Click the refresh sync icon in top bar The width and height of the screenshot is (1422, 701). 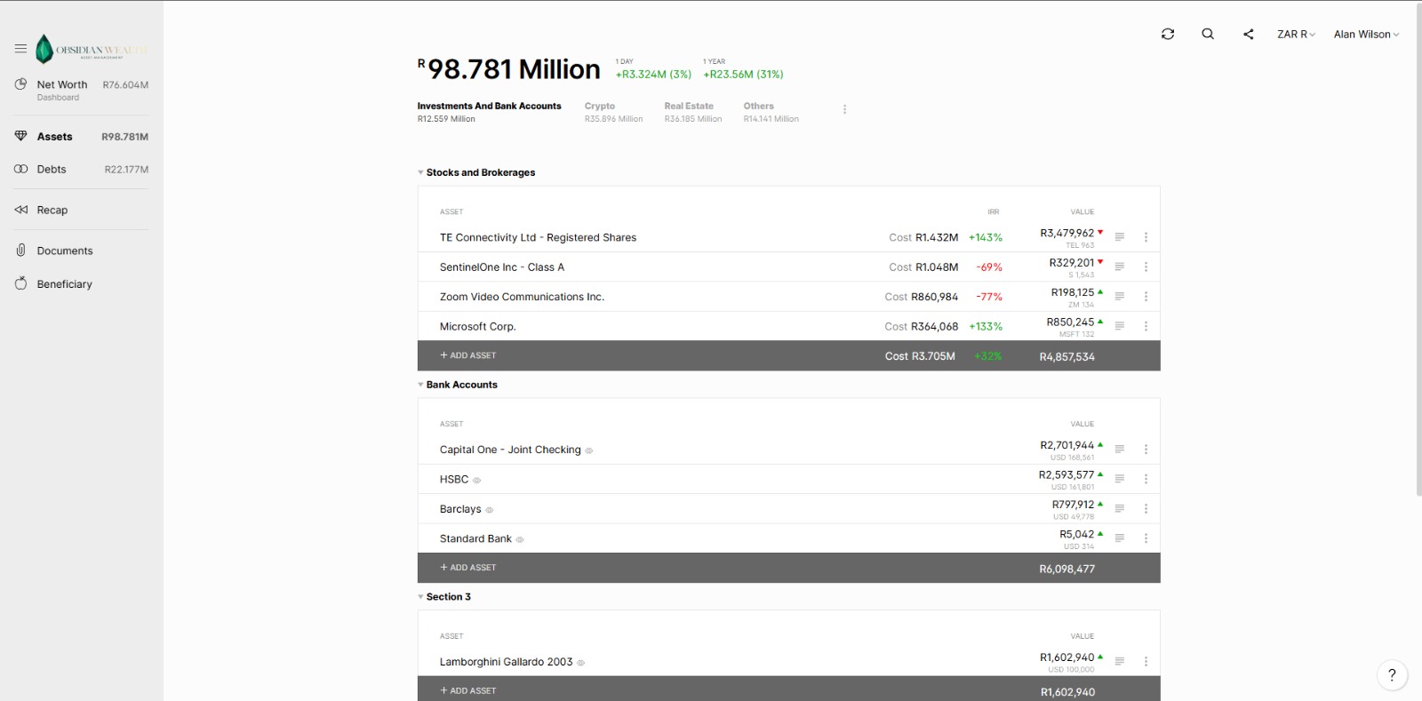(1168, 34)
